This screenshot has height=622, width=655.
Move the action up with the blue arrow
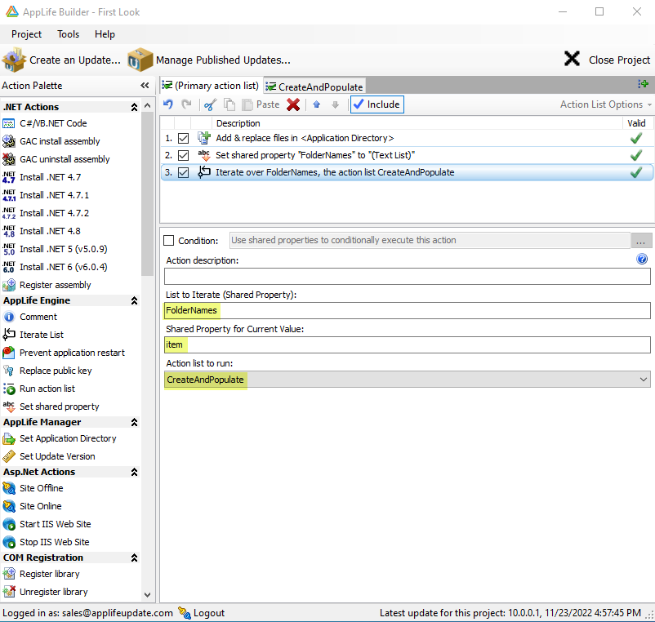pos(317,104)
